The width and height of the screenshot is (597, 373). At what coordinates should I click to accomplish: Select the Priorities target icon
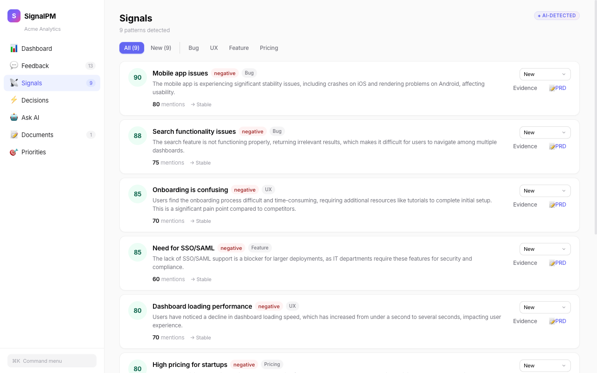14,152
